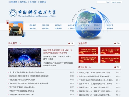
Task: Open RSS feed icon beside 科大要闻
Action: (x=20, y=43)
